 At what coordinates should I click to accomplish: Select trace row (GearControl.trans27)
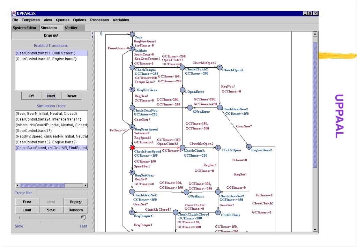(51, 130)
